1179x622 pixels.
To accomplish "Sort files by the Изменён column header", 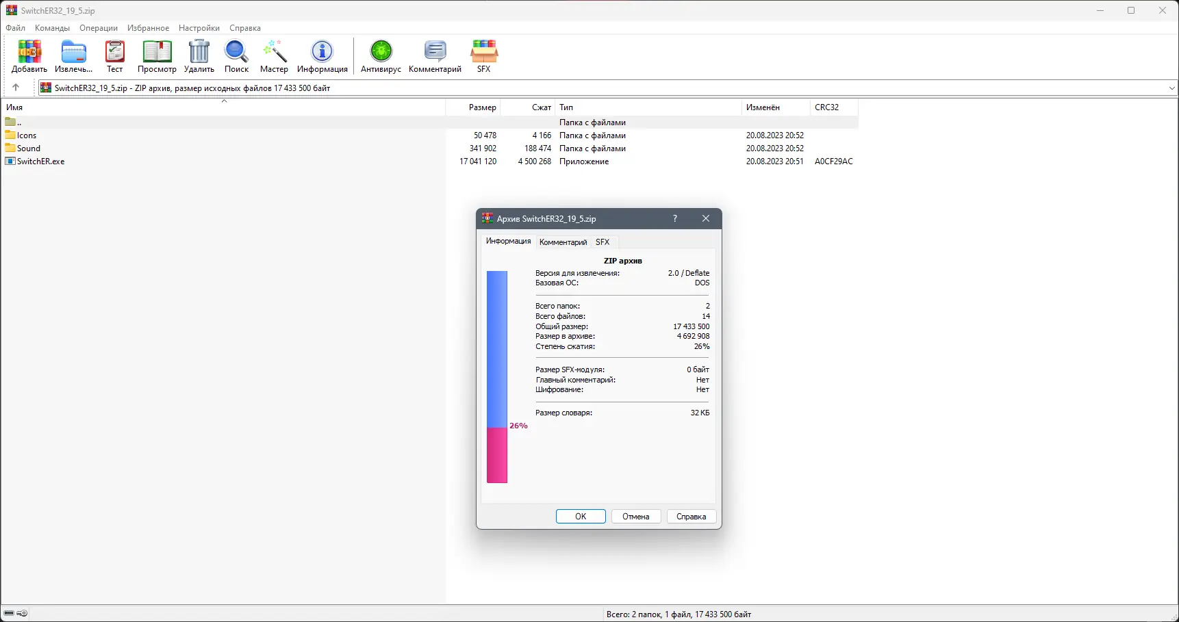I will [x=776, y=107].
